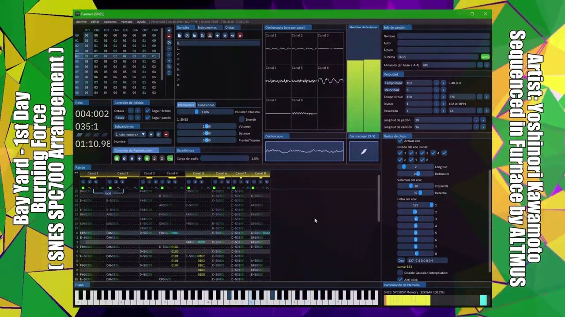
Task: Step one row playback icon
Action: tap(139, 158)
